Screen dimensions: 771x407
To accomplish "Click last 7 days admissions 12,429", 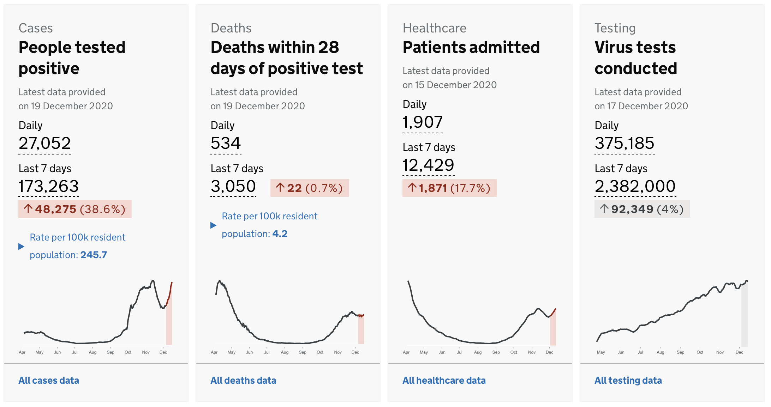I will point(429,166).
